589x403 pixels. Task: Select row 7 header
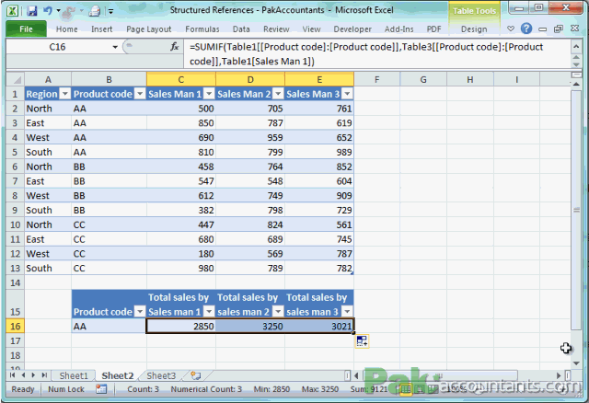[x=16, y=181]
